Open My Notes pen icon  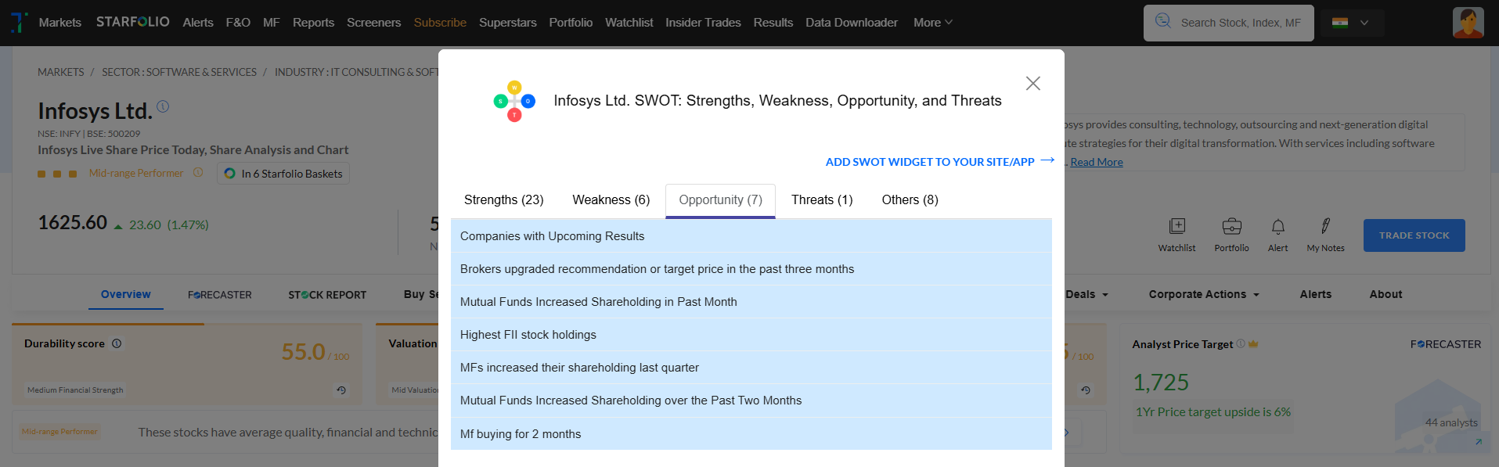point(1325,227)
